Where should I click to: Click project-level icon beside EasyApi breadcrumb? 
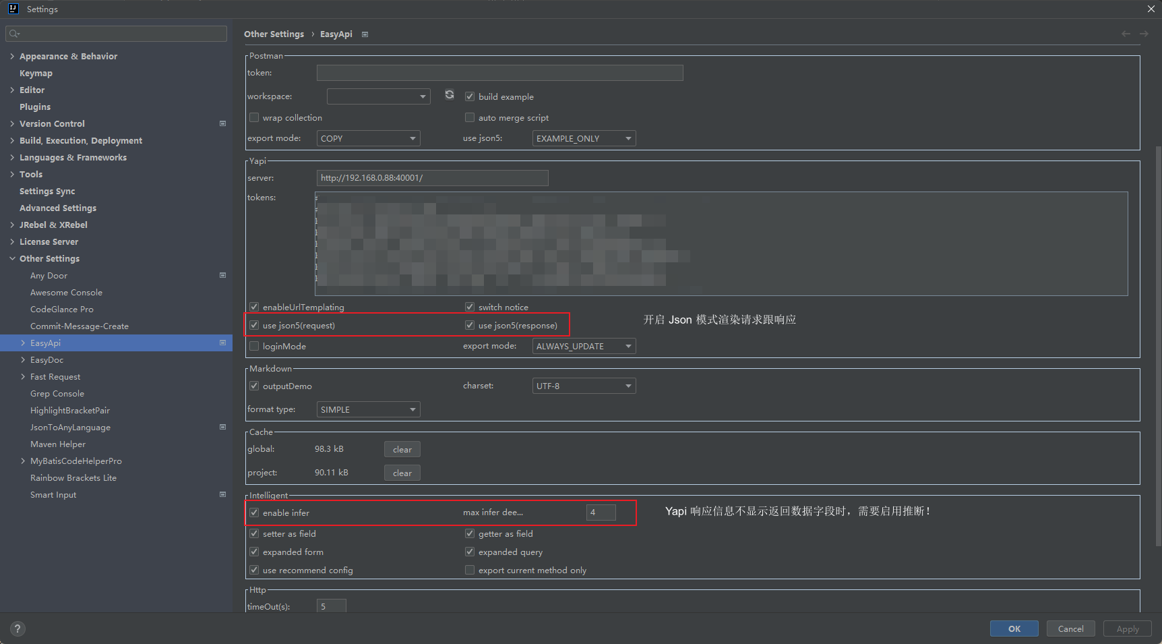[x=365, y=34]
